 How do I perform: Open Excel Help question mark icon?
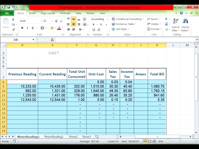click(x=181, y=13)
